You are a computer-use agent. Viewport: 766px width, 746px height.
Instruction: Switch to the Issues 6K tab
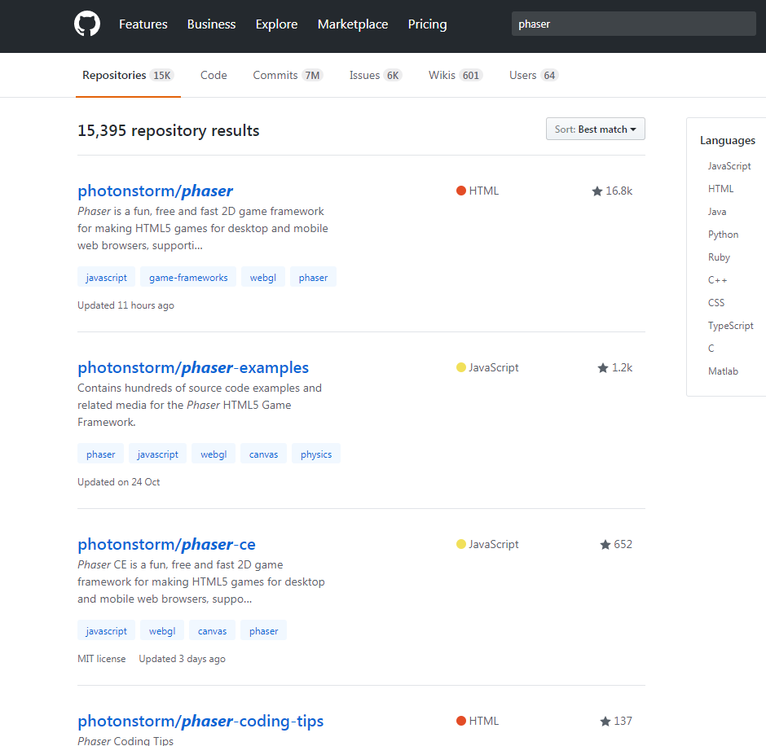(375, 75)
